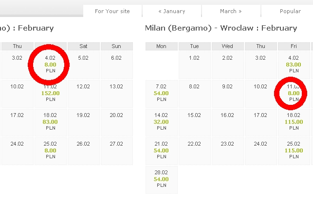Open the Popular tab
The image size is (313, 200).
point(290,11)
